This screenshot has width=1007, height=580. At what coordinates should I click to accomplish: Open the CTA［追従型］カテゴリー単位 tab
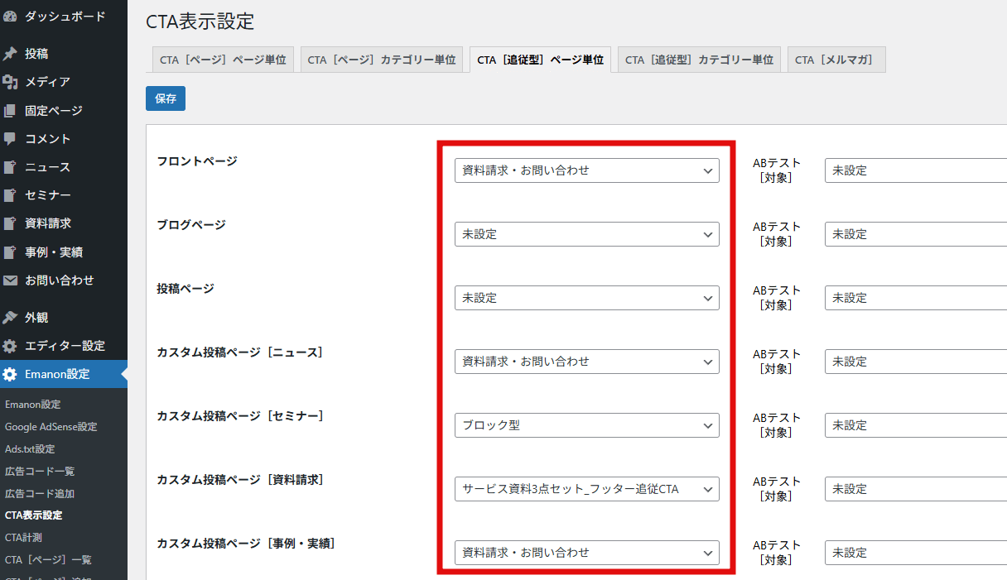698,59
